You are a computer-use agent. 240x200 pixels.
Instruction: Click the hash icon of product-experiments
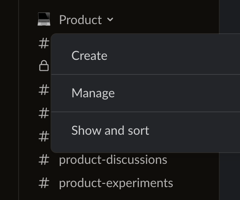44,183
